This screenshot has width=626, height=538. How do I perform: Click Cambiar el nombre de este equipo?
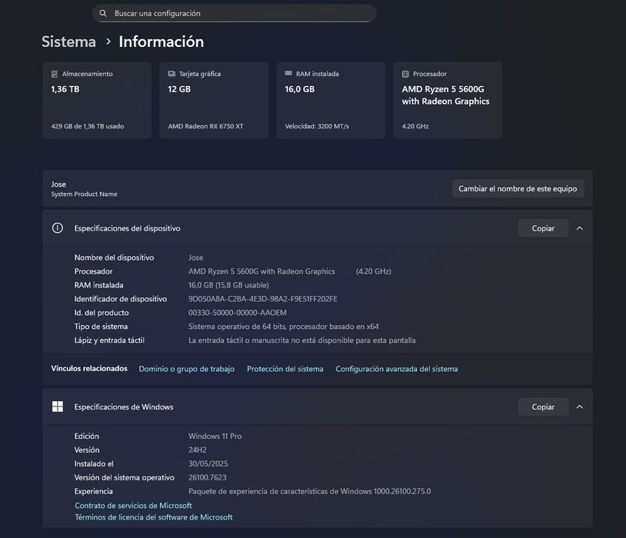click(518, 188)
